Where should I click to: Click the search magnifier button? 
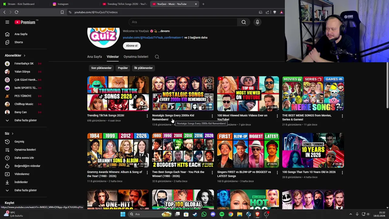pyautogui.click(x=244, y=22)
